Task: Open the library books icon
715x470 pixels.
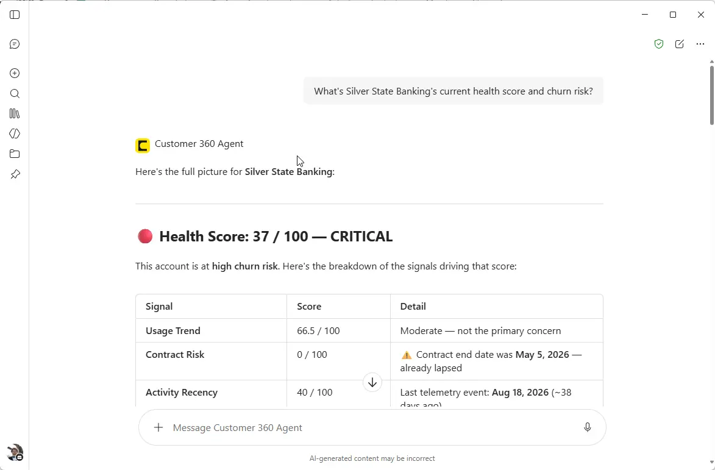Action: pos(15,113)
